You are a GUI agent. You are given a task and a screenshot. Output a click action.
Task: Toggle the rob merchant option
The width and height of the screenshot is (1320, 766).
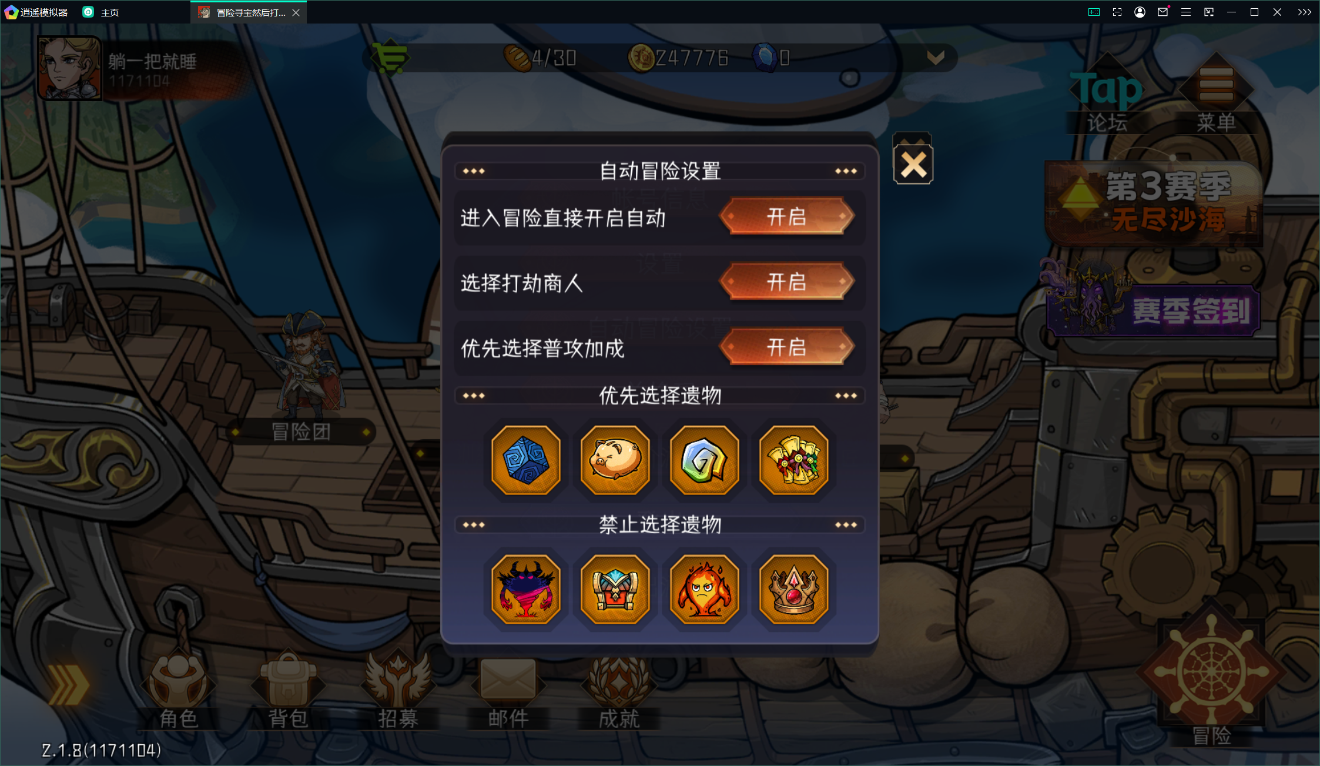coord(786,282)
